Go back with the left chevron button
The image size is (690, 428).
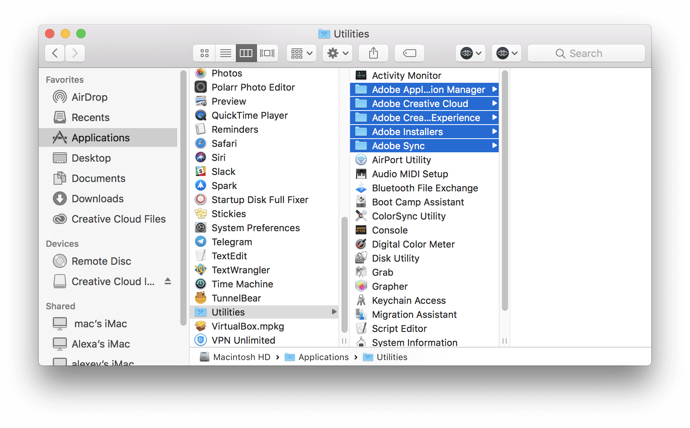(55, 53)
